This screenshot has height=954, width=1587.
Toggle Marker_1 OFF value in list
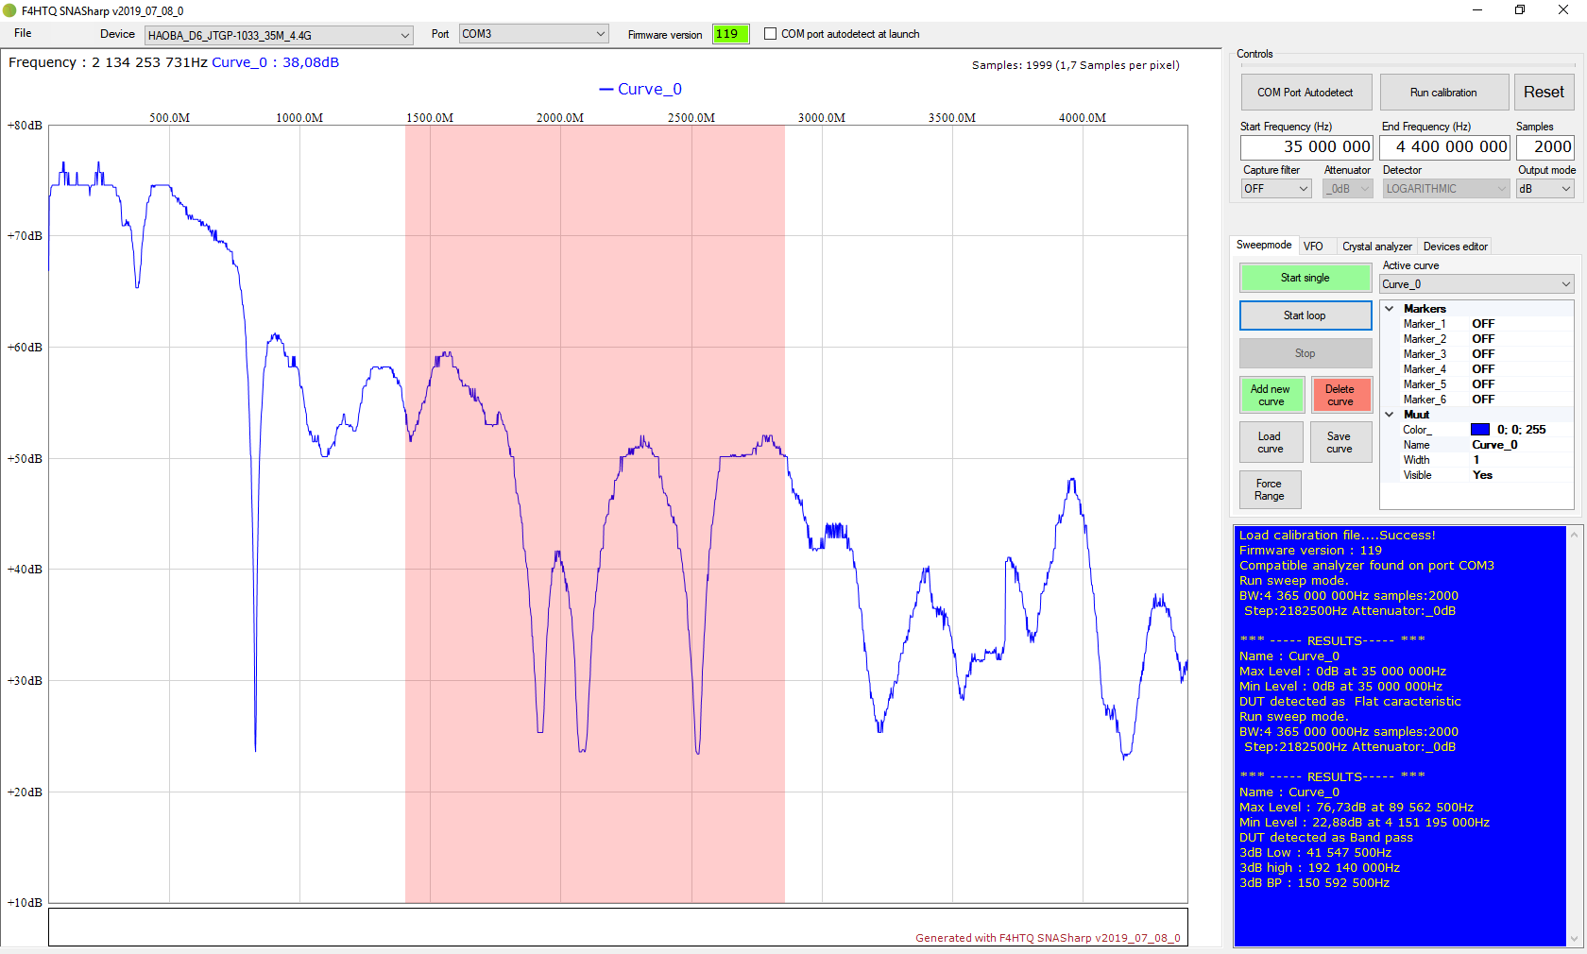(1483, 324)
